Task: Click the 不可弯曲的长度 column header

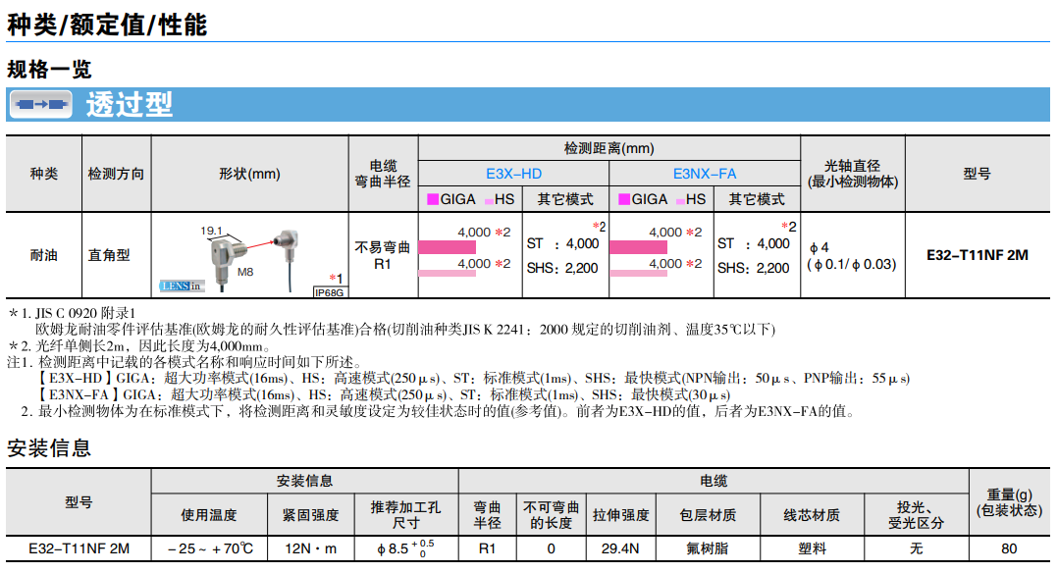Action: click(552, 515)
